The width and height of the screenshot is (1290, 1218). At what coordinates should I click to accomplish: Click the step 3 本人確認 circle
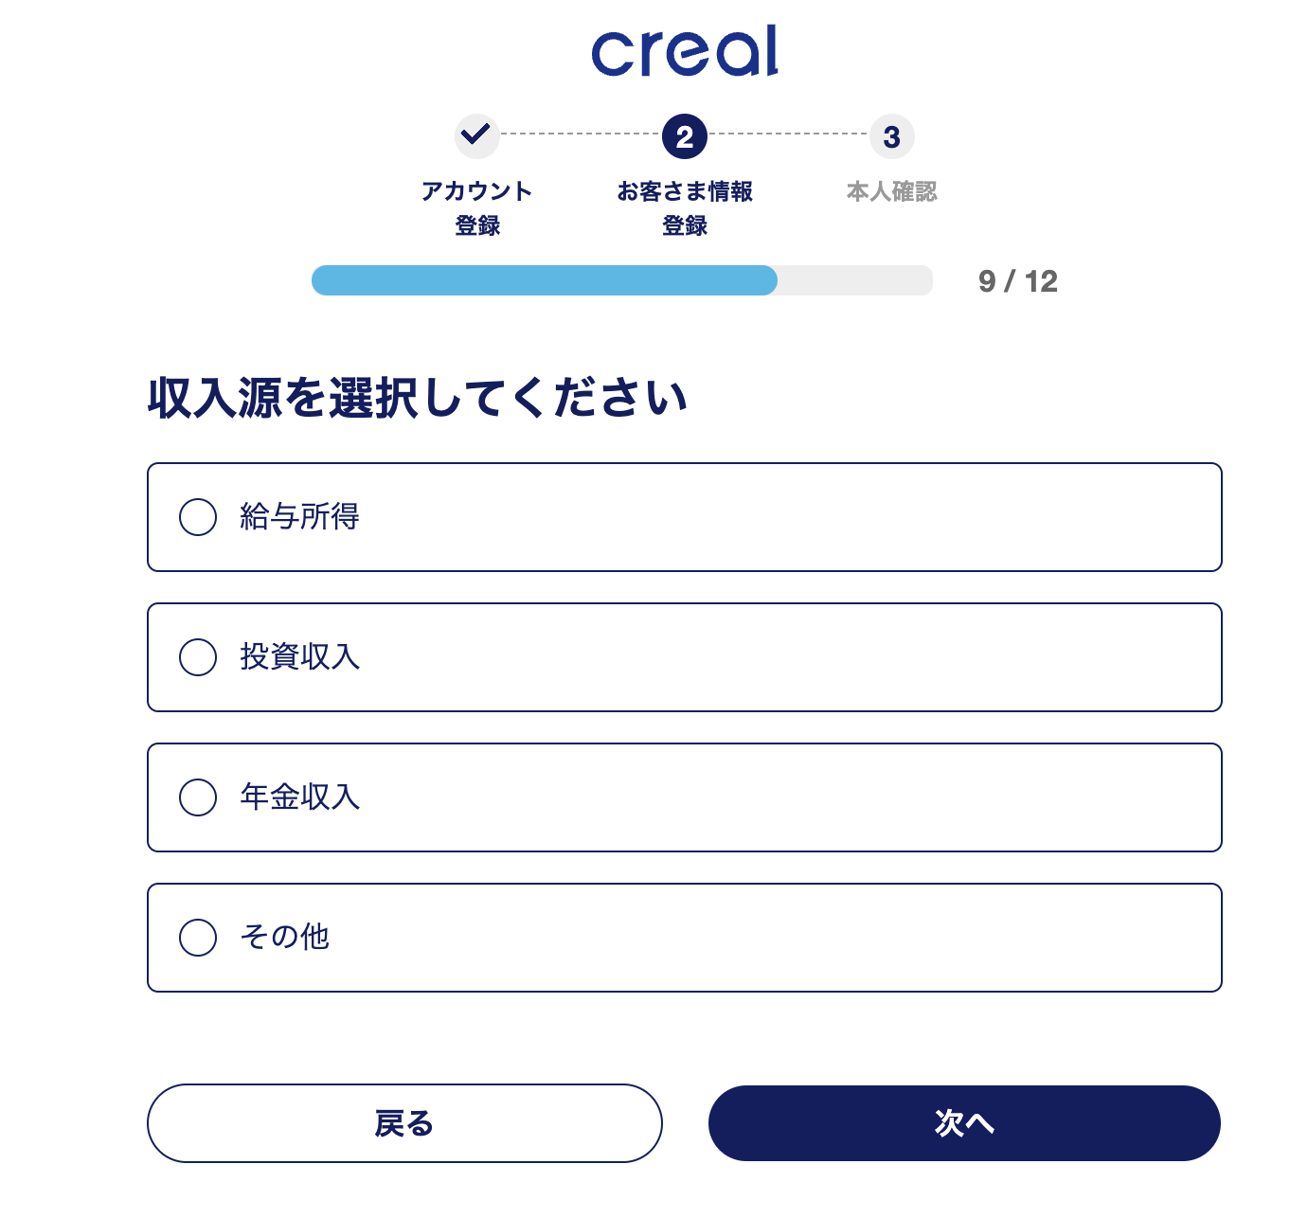(889, 135)
